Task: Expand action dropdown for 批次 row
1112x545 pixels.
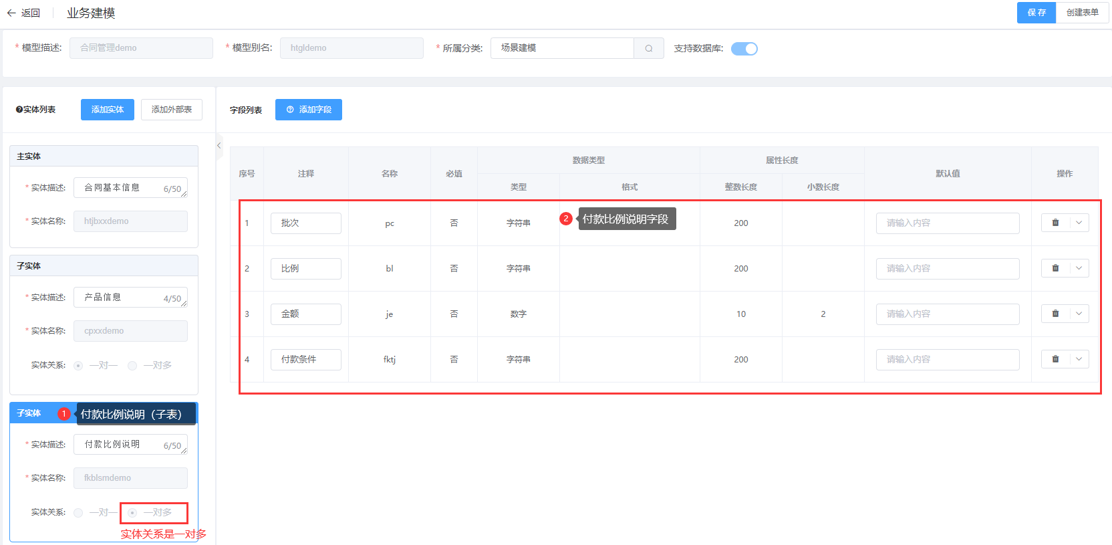Action: (1079, 223)
